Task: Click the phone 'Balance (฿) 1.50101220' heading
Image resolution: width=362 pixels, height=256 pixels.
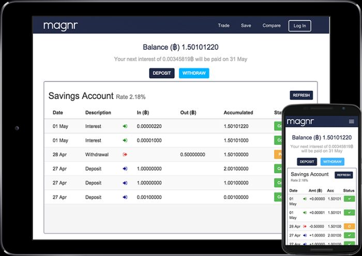Action: (322, 138)
